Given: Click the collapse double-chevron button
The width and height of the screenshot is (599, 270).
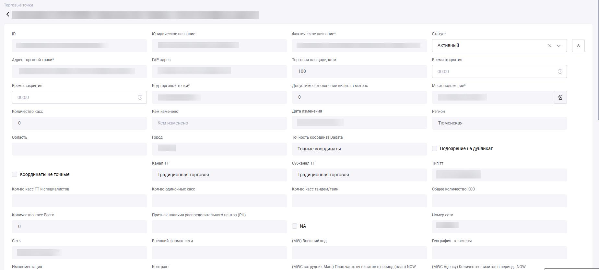Looking at the screenshot, I should (578, 46).
